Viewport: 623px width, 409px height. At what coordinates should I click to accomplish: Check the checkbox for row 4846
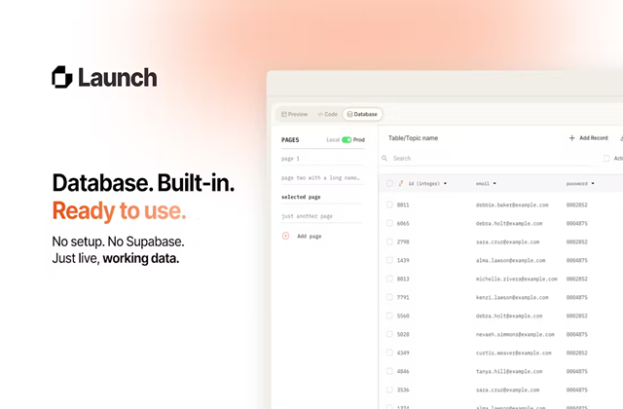click(x=389, y=371)
